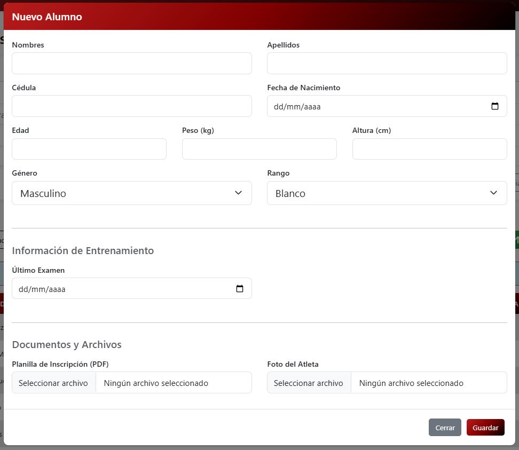This screenshot has height=450, width=519.
Task: Open the Rango dropdown showing Blanco
Action: 387,193
